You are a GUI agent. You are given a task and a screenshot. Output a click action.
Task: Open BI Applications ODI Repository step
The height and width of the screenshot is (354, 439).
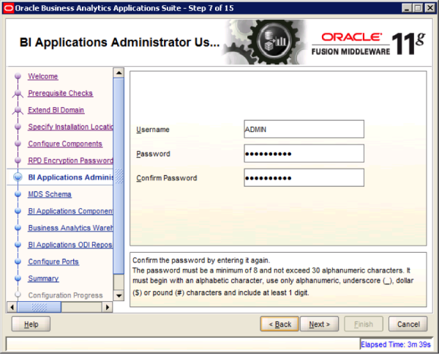(70, 245)
